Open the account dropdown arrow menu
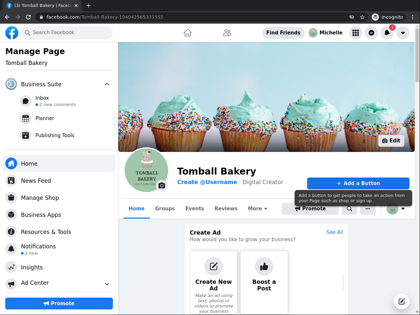Viewport: 420px width, 315px height. tap(403, 33)
